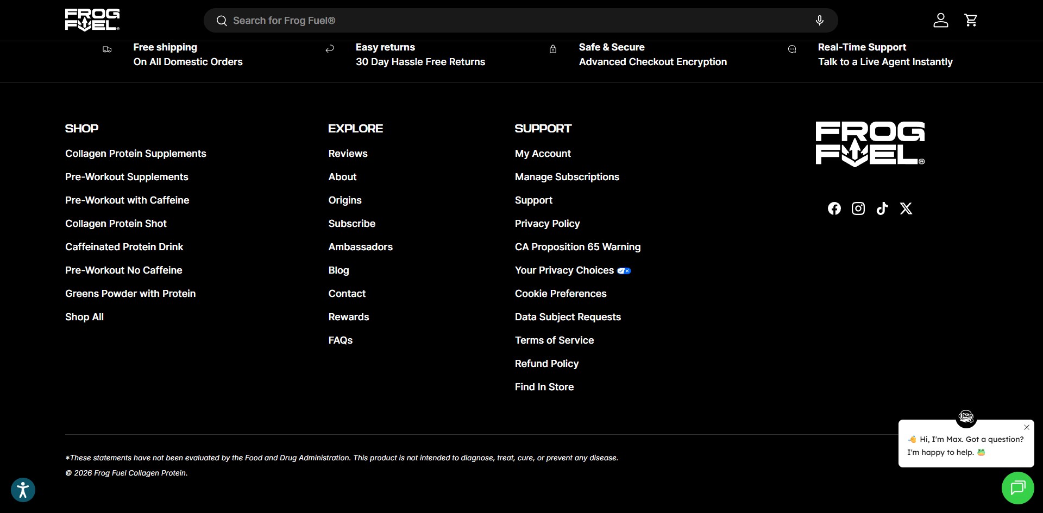Visit the Ambassadors page
The image size is (1043, 513).
(361, 247)
